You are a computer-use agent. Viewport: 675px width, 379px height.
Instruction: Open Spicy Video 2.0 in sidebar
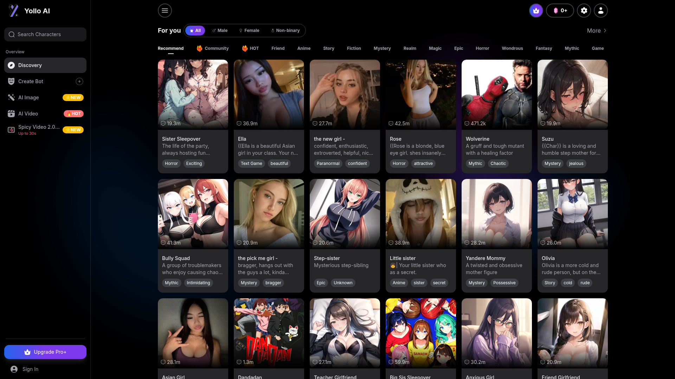45,130
